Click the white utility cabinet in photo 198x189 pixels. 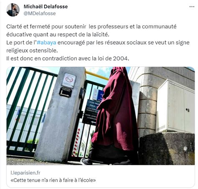(x=176, y=106)
